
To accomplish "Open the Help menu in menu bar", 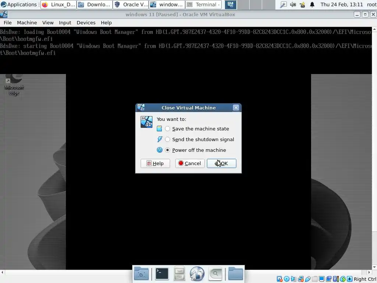I will point(106,22).
